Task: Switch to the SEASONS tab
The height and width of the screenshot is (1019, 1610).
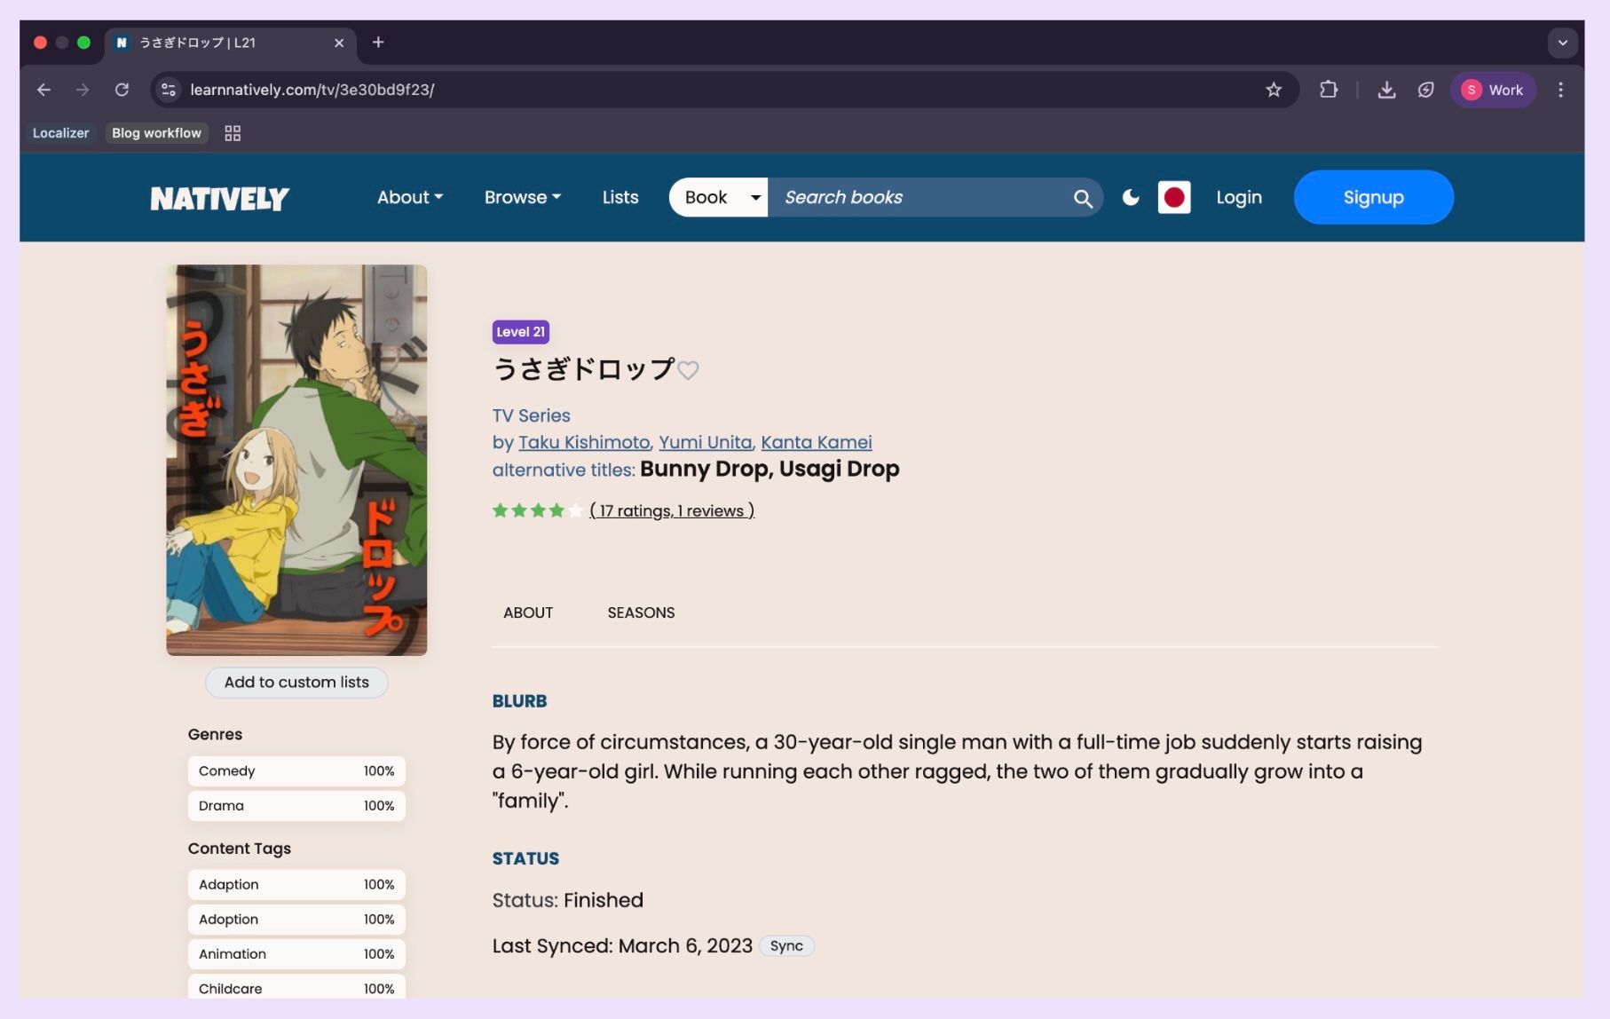Action: click(641, 612)
